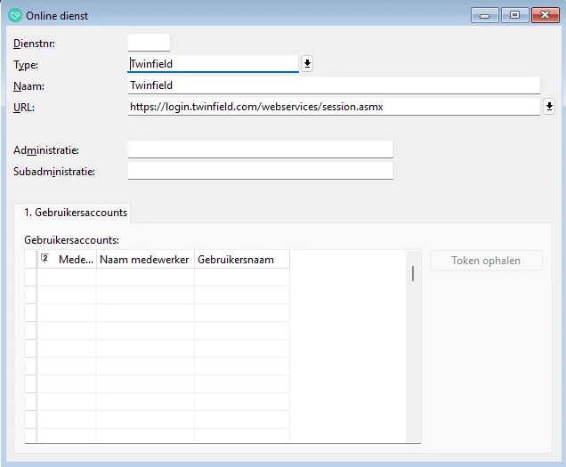Click the Administratie input field
The image size is (566, 467).
pyautogui.click(x=261, y=149)
